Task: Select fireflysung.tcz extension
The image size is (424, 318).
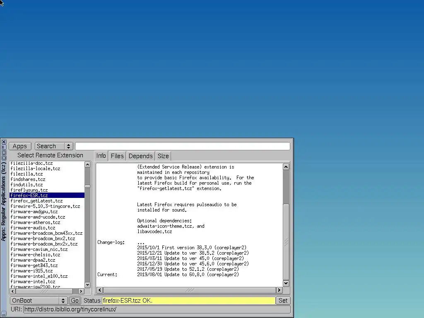Action: (x=47, y=190)
